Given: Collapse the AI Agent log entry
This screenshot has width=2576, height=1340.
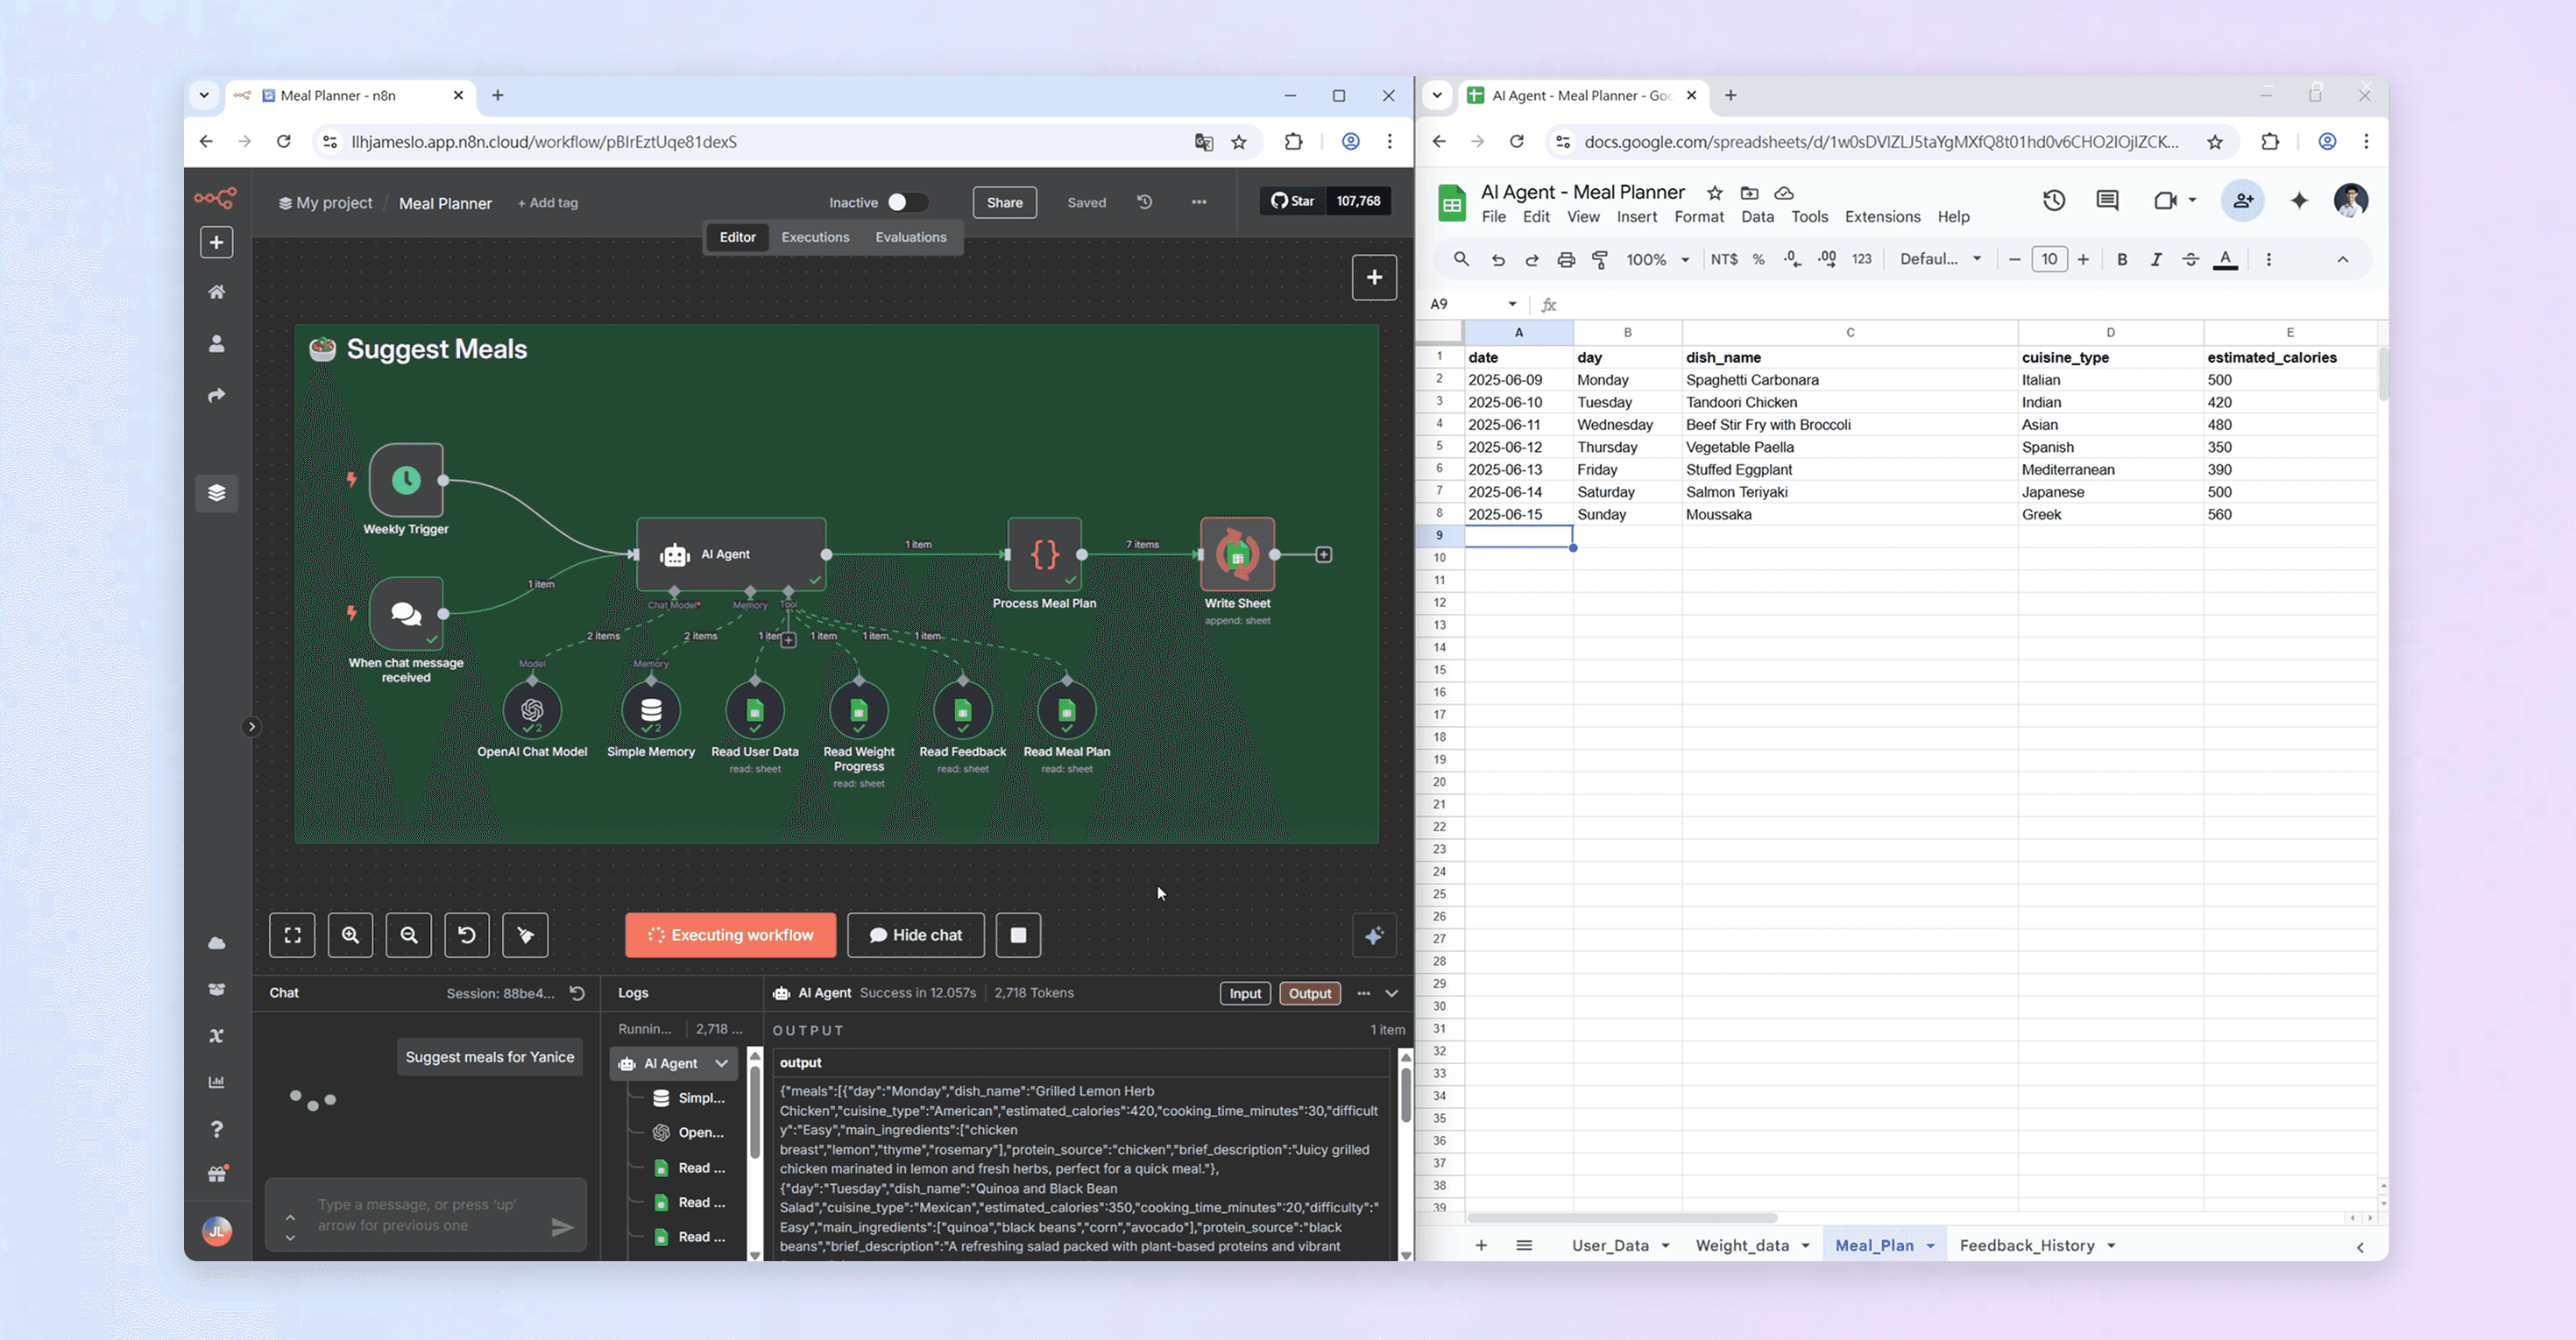Looking at the screenshot, I should pyautogui.click(x=721, y=1064).
